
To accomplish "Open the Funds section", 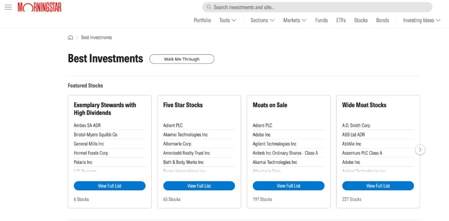I will pyautogui.click(x=321, y=20).
